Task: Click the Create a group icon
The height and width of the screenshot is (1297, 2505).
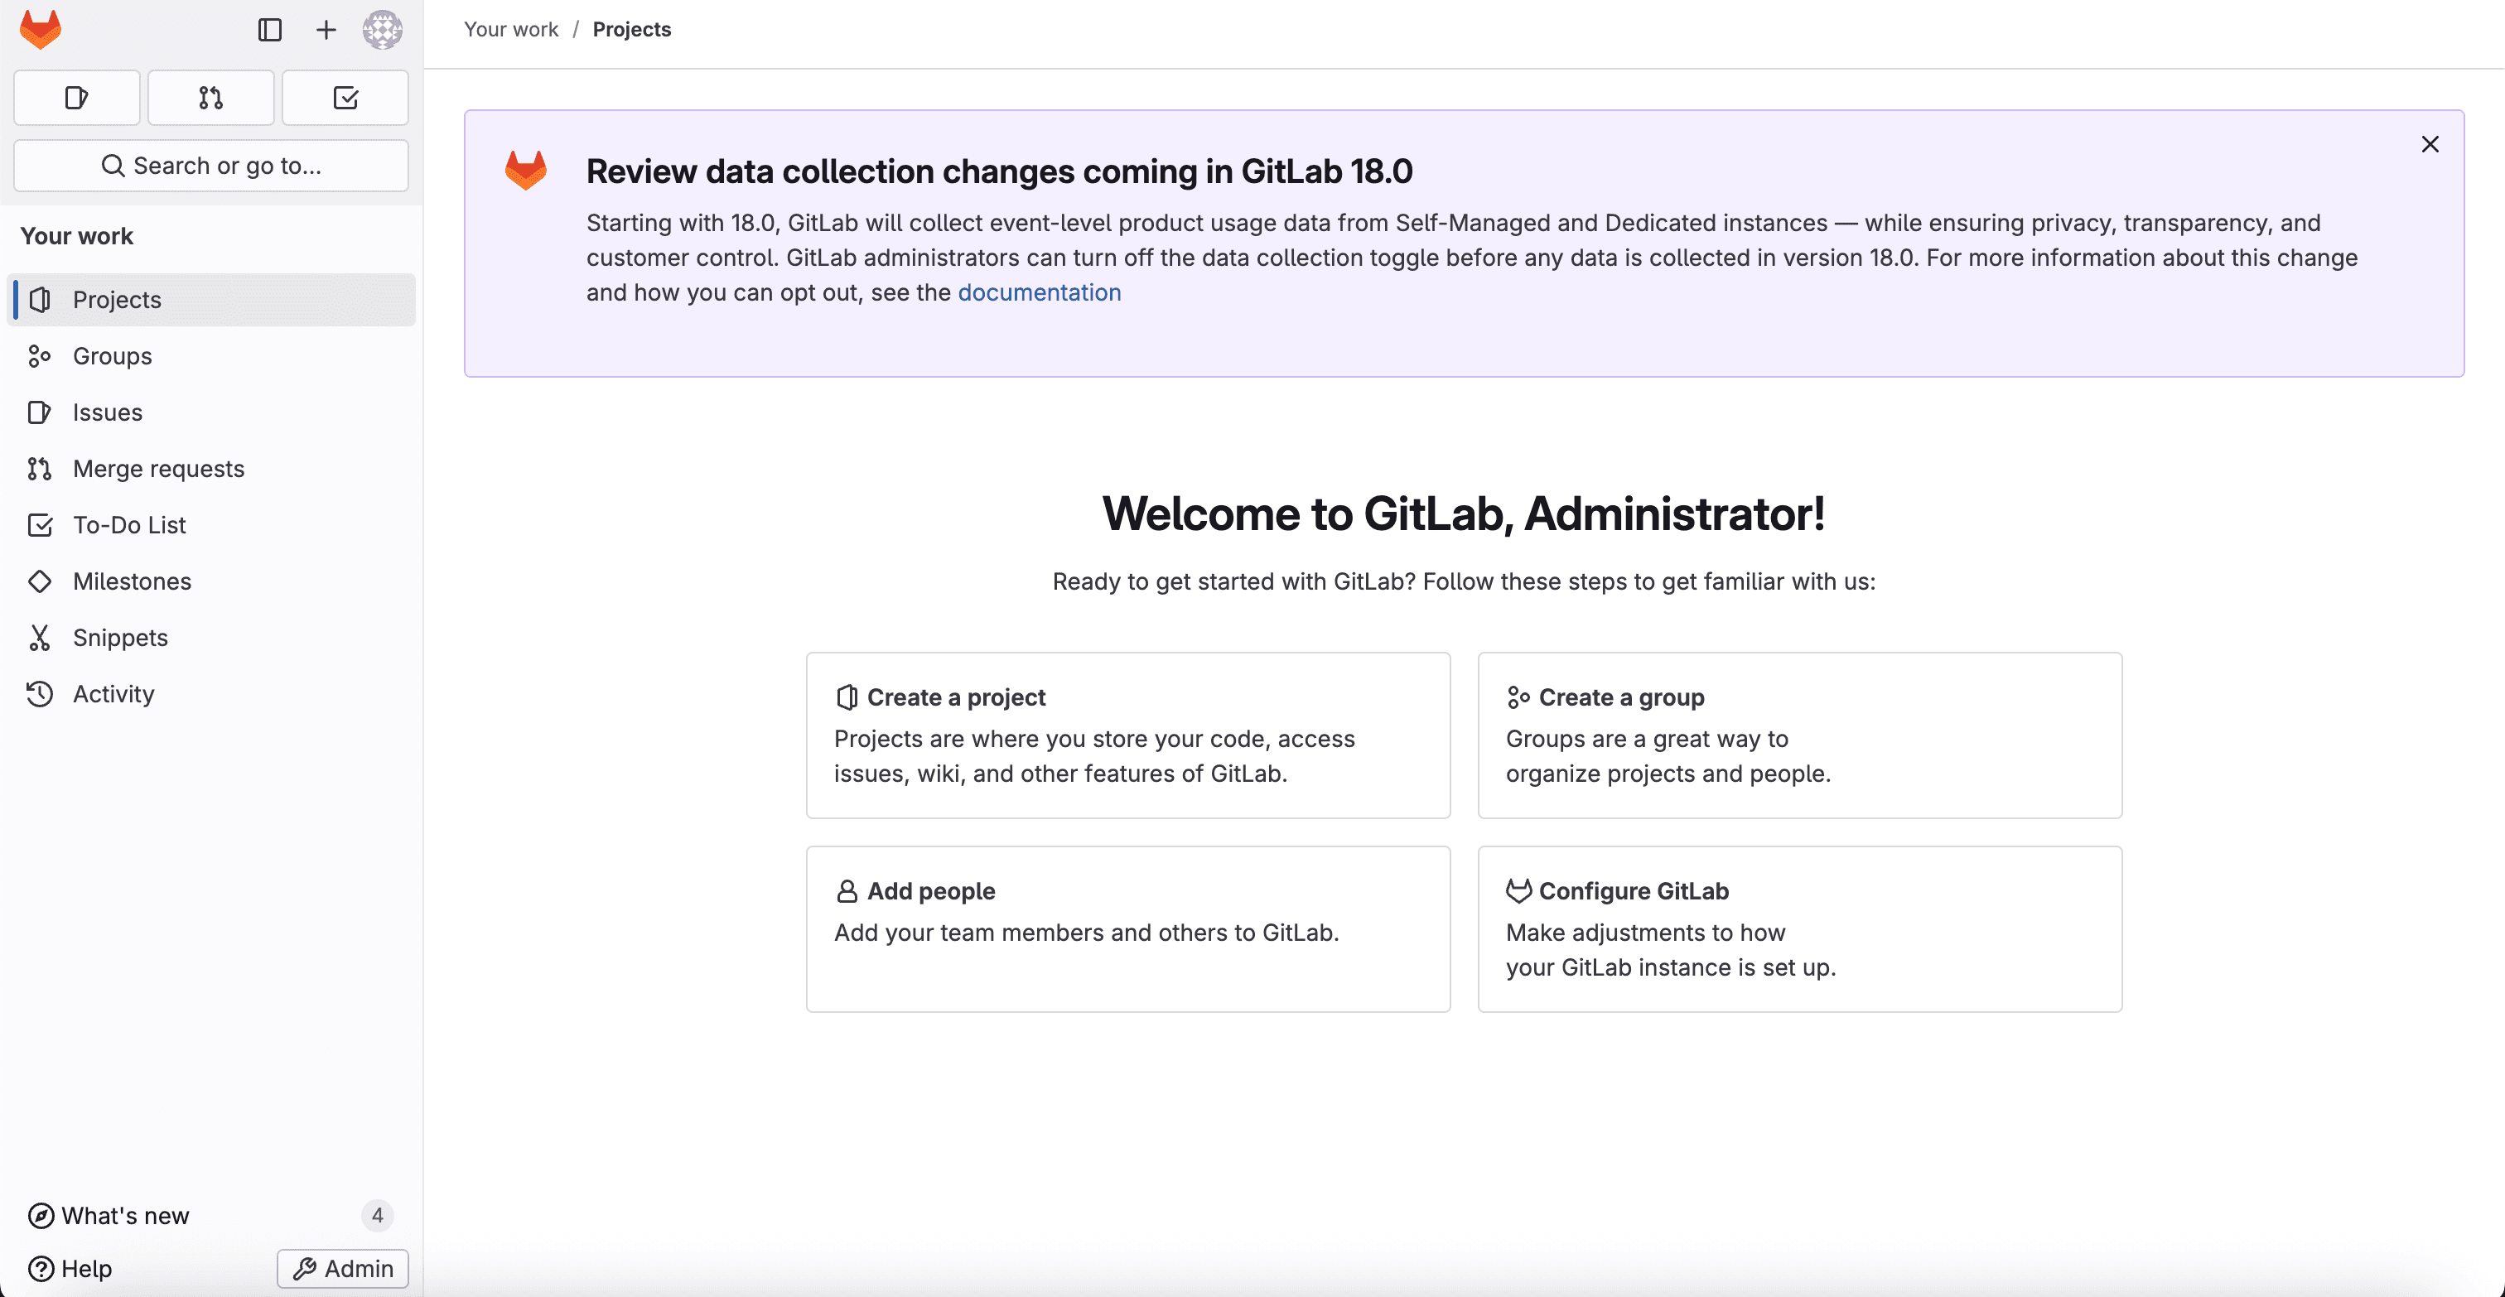Action: pyautogui.click(x=1518, y=697)
